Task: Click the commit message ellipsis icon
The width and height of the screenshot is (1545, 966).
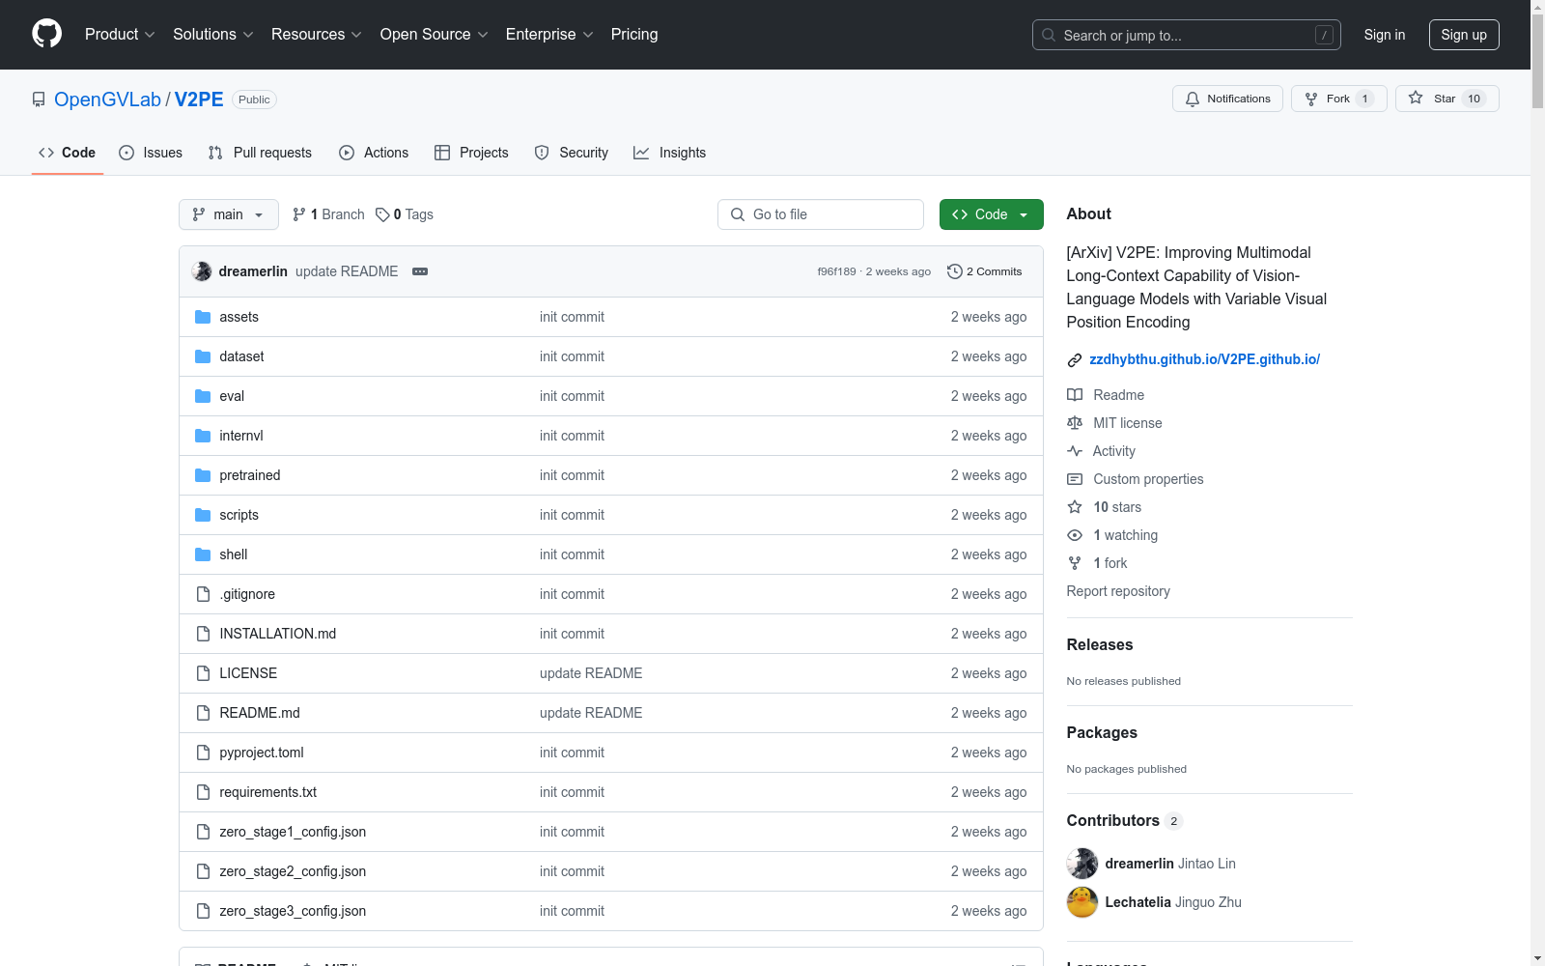Action: pyautogui.click(x=420, y=271)
